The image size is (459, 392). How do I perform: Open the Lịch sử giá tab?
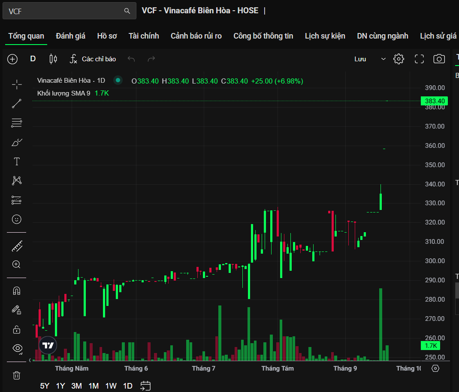(x=438, y=36)
